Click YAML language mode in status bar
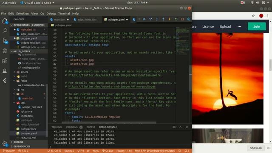Image resolution: width=272 pixels, height=153 pixels. coord(96,151)
